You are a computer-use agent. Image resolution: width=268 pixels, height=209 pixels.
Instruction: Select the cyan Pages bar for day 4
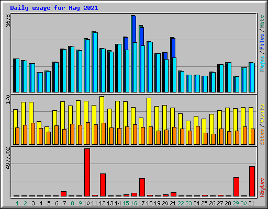click(x=41, y=82)
